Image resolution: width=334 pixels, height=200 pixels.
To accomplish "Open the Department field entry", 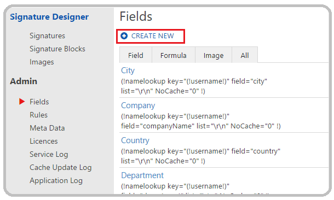I will [142, 175].
